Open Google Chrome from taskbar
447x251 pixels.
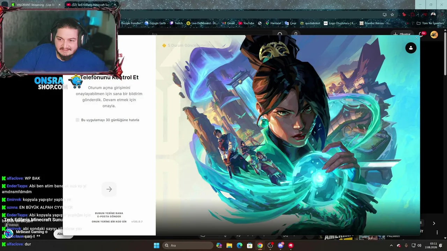coord(260,245)
